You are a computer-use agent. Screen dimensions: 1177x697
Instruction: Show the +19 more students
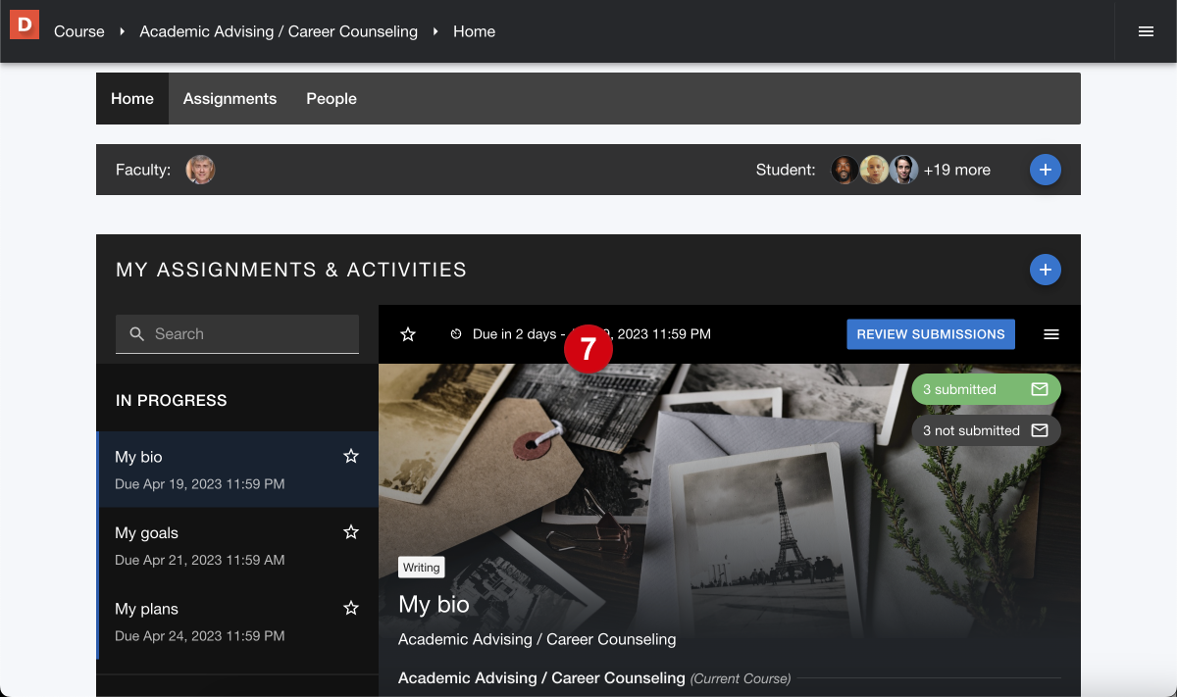coord(957,170)
